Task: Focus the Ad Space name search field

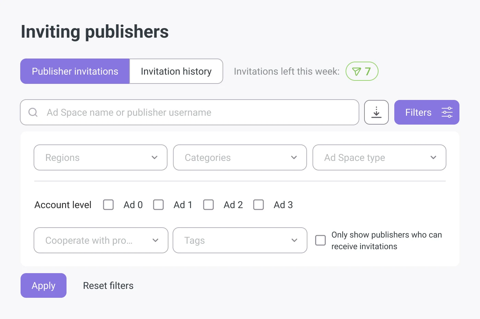Action: 190,112
